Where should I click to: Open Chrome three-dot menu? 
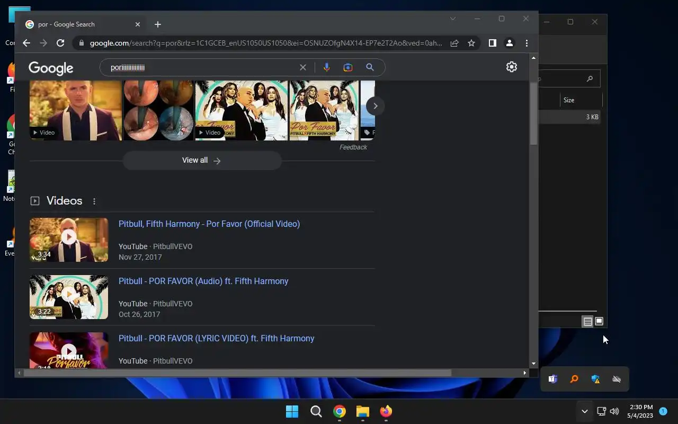click(x=527, y=43)
